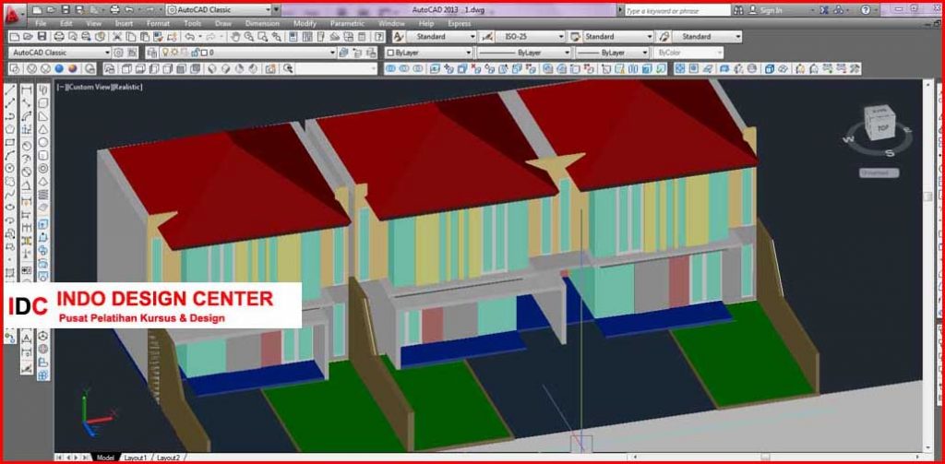945x464 pixels.
Task: Open the Standard multileader style dropdown
Action: 708,36
